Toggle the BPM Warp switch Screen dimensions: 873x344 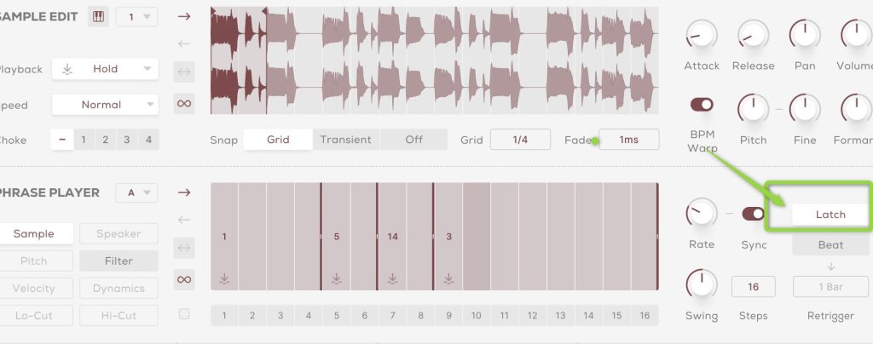pyautogui.click(x=702, y=104)
